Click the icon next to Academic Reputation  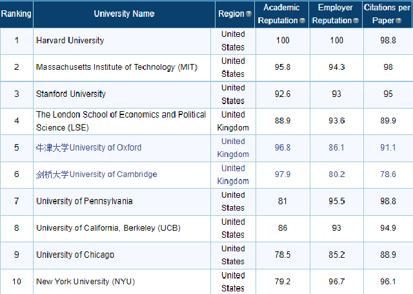click(303, 21)
